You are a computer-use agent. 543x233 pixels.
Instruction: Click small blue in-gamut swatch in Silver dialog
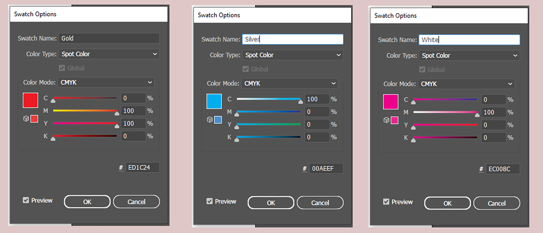click(x=218, y=120)
